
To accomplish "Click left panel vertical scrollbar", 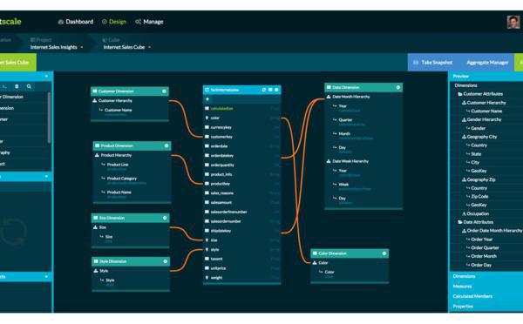I will (50, 118).
